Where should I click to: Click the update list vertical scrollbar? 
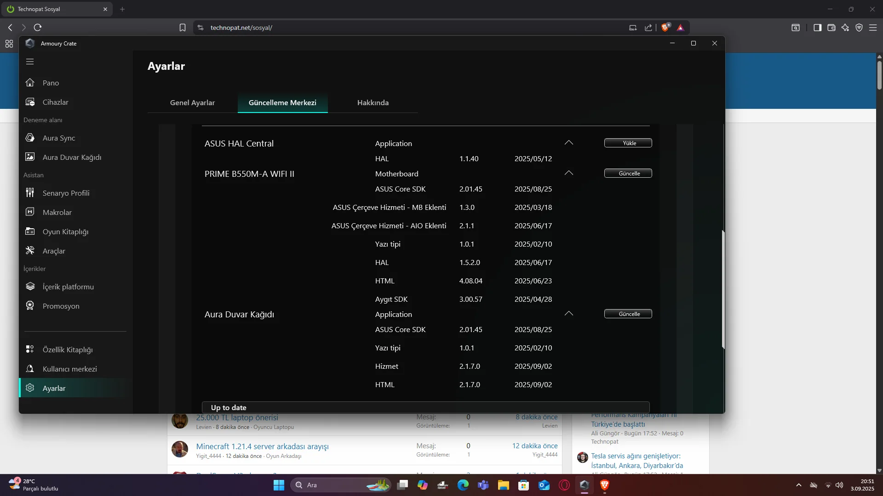coord(723,289)
